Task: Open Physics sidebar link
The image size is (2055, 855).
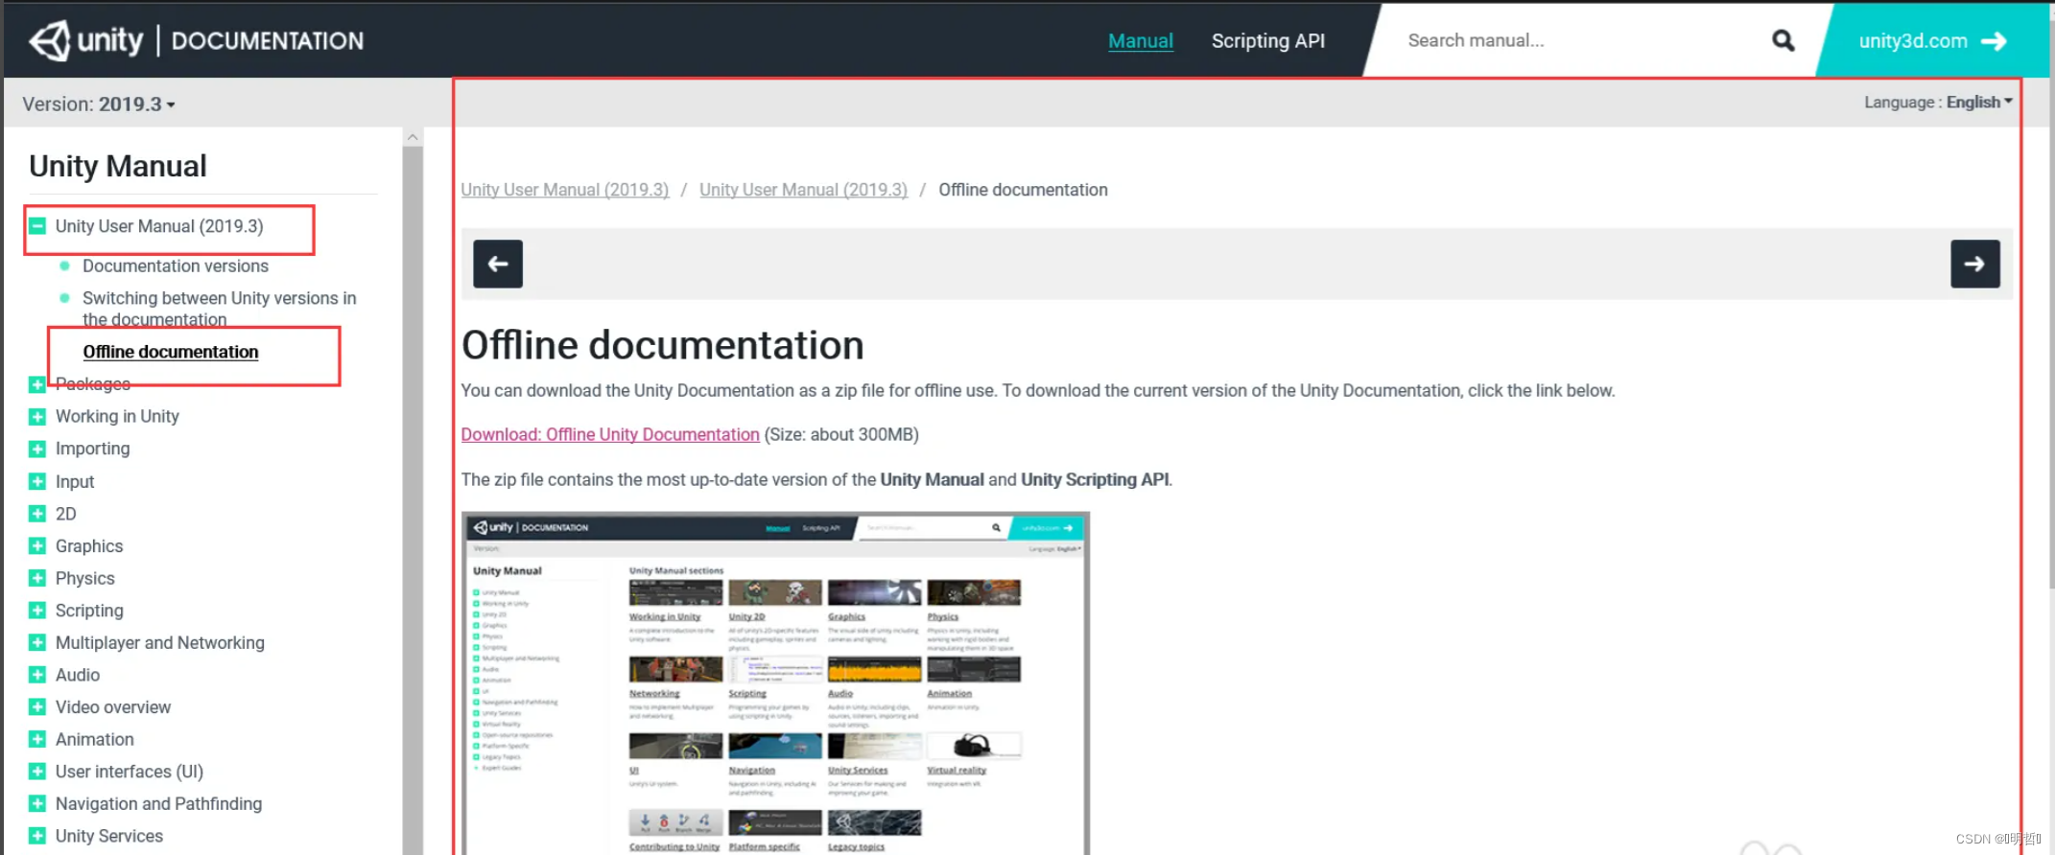Action: point(85,578)
